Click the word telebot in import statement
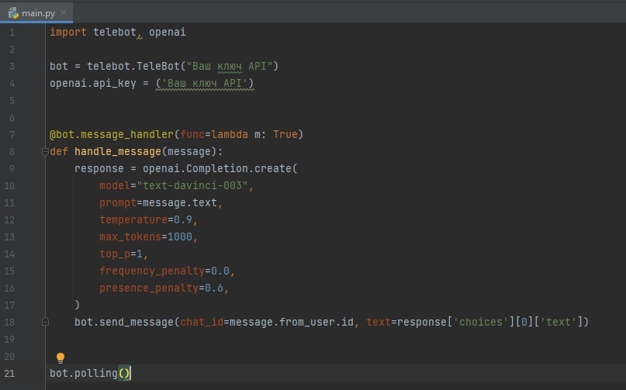The height and width of the screenshot is (390, 626). [x=114, y=33]
